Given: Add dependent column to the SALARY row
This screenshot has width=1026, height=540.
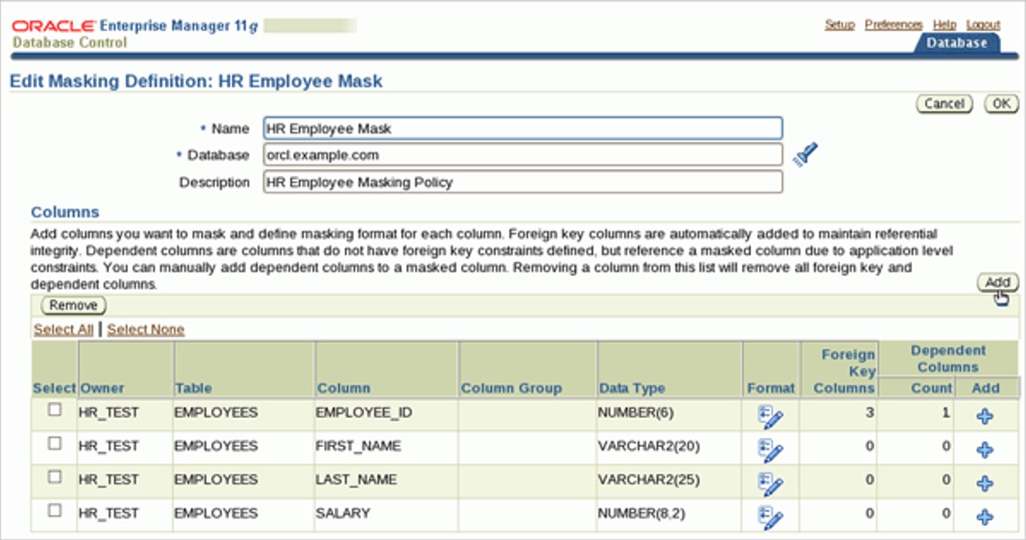Looking at the screenshot, I should click(x=985, y=517).
